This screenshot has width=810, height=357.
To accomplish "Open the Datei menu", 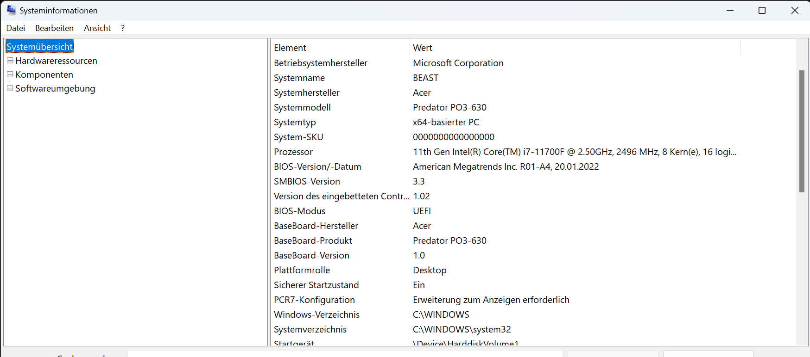I will [16, 28].
